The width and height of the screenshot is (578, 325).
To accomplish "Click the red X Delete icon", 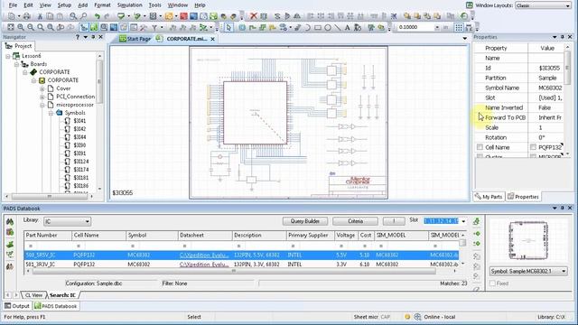I will pos(253,16).
